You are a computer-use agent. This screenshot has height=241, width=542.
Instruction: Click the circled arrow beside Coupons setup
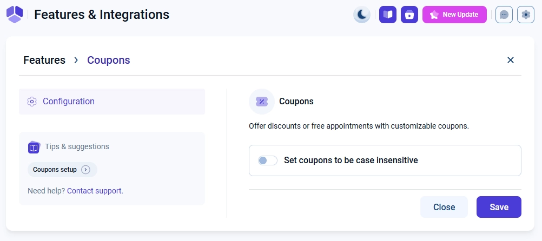point(85,170)
